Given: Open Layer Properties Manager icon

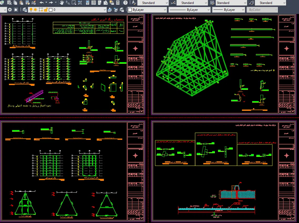Looking at the screenshot, I should coord(25,10).
